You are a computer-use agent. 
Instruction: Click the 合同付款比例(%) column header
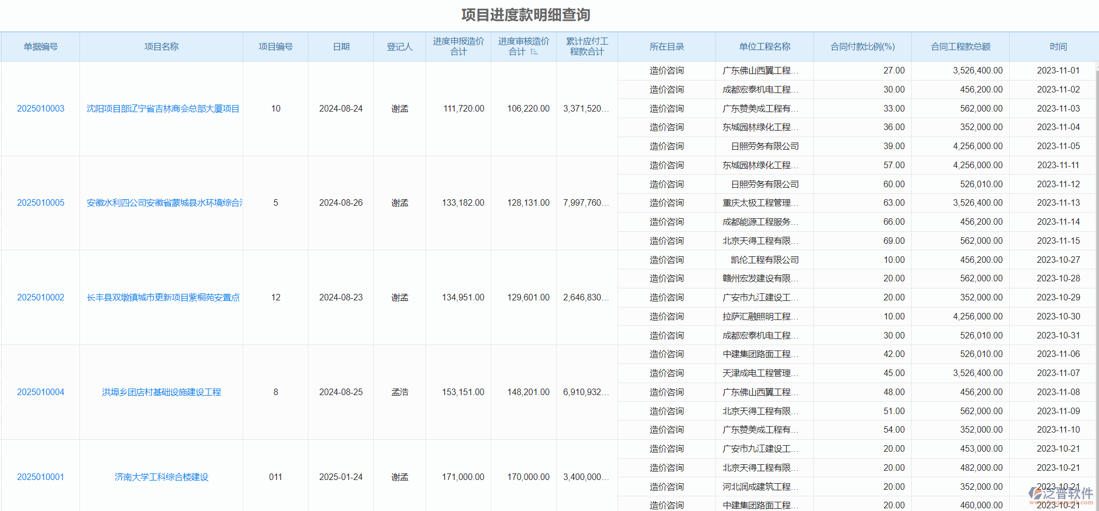(x=862, y=47)
